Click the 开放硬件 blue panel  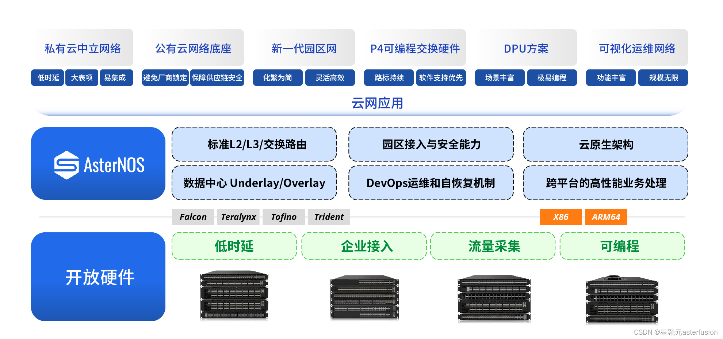tap(98, 277)
